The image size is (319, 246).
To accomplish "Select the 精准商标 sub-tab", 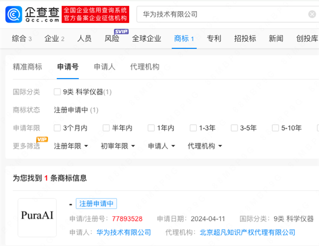I will [27, 67].
